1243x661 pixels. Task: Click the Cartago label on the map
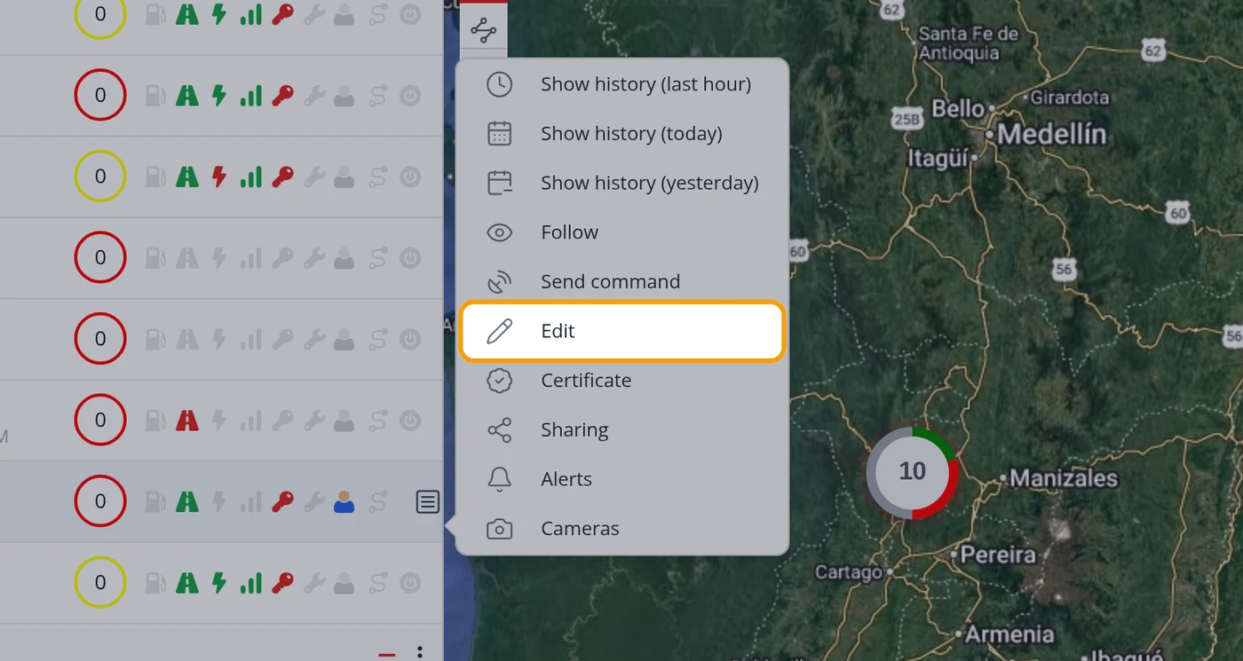[x=849, y=572]
